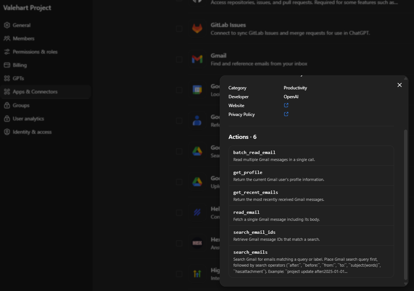The width and height of the screenshot is (414, 291).
Task: Click the Actions · 6 heading
Action: [x=242, y=137]
